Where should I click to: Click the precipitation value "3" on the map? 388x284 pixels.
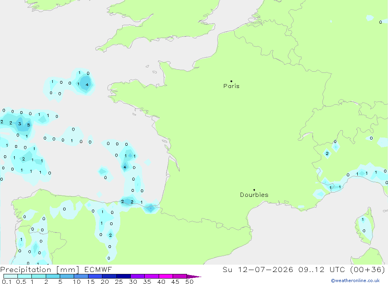pos(19,124)
